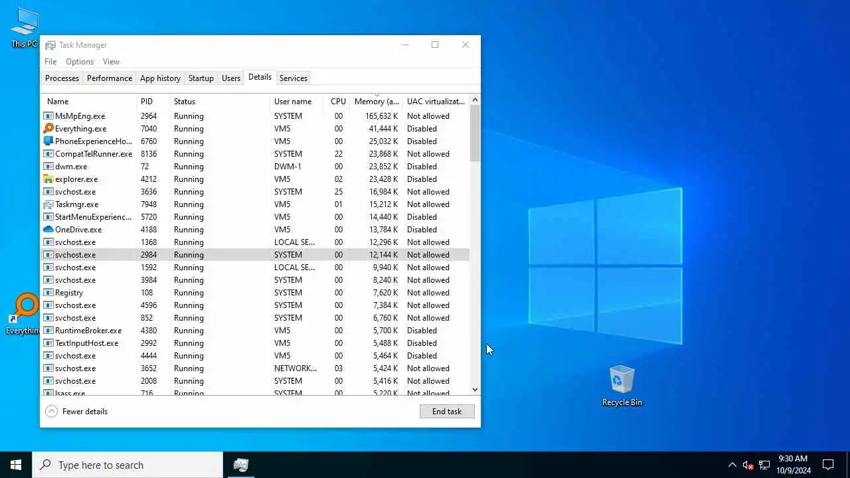The image size is (850, 478).
Task: Select svchost.exe row with PID 2008
Action: (256, 380)
